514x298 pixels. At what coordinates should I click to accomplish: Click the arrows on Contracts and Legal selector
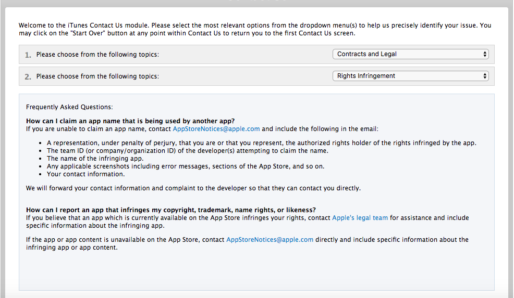point(484,54)
